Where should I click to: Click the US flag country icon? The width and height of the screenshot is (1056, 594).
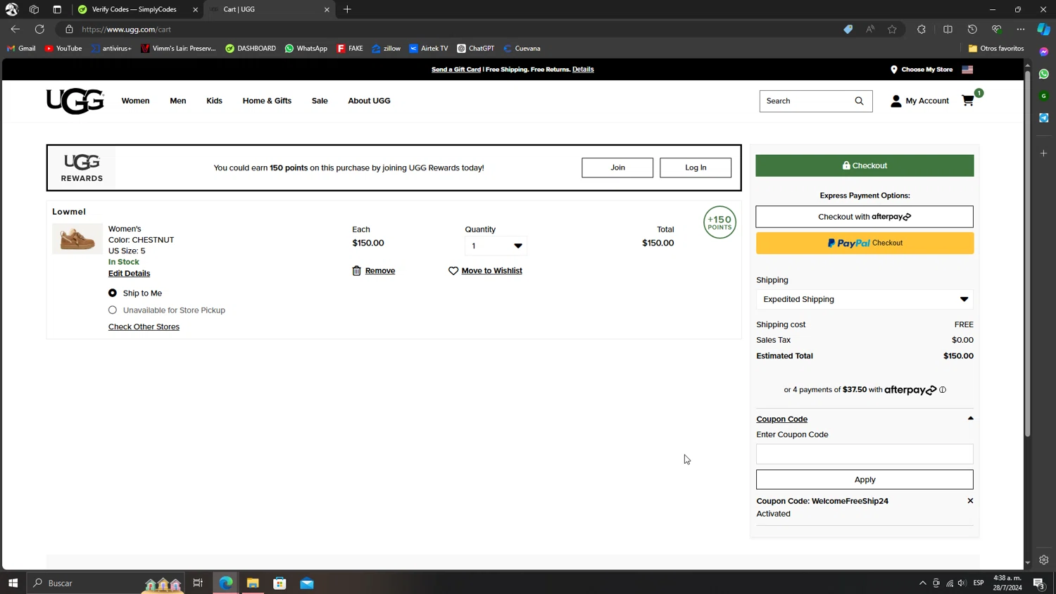click(967, 70)
